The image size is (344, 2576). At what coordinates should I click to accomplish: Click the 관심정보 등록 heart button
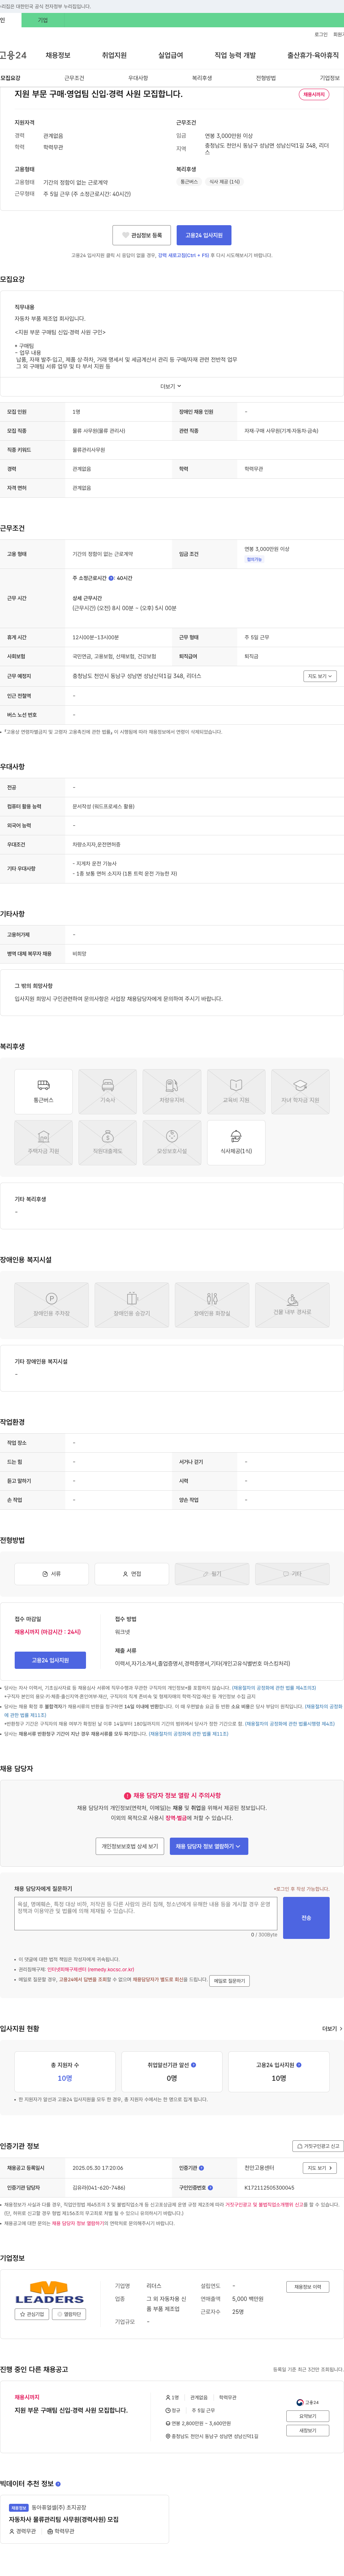(x=142, y=235)
